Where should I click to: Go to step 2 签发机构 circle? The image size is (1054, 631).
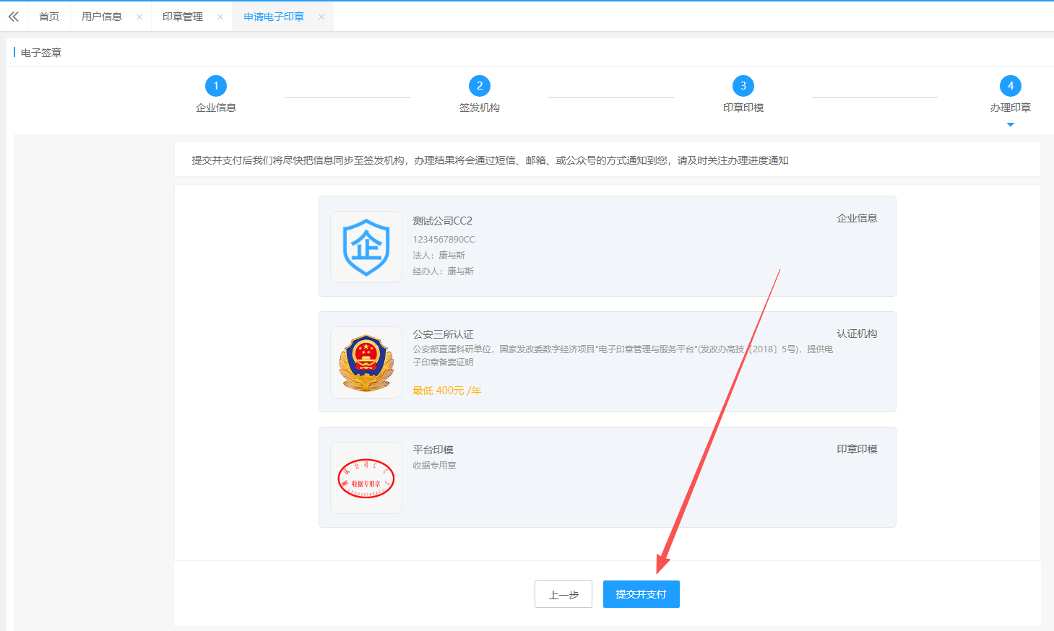click(480, 86)
